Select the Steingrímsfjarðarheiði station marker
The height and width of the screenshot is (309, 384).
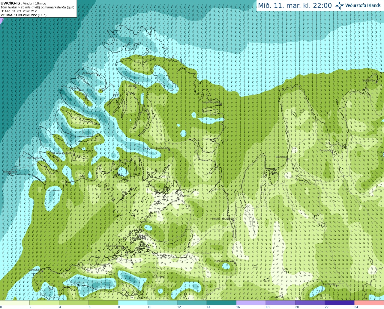[x=169, y=150]
